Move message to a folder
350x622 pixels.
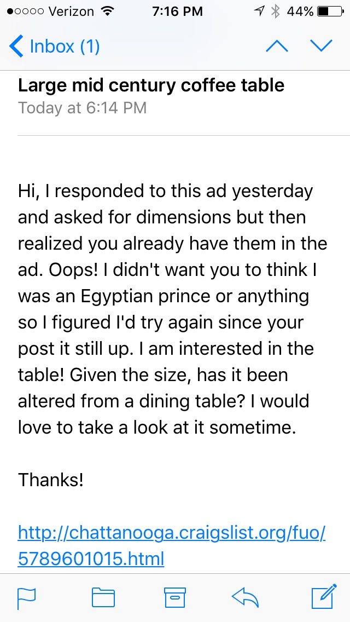click(x=103, y=598)
